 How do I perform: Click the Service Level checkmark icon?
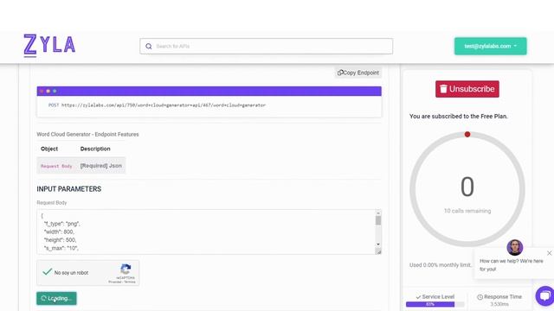tap(418, 297)
